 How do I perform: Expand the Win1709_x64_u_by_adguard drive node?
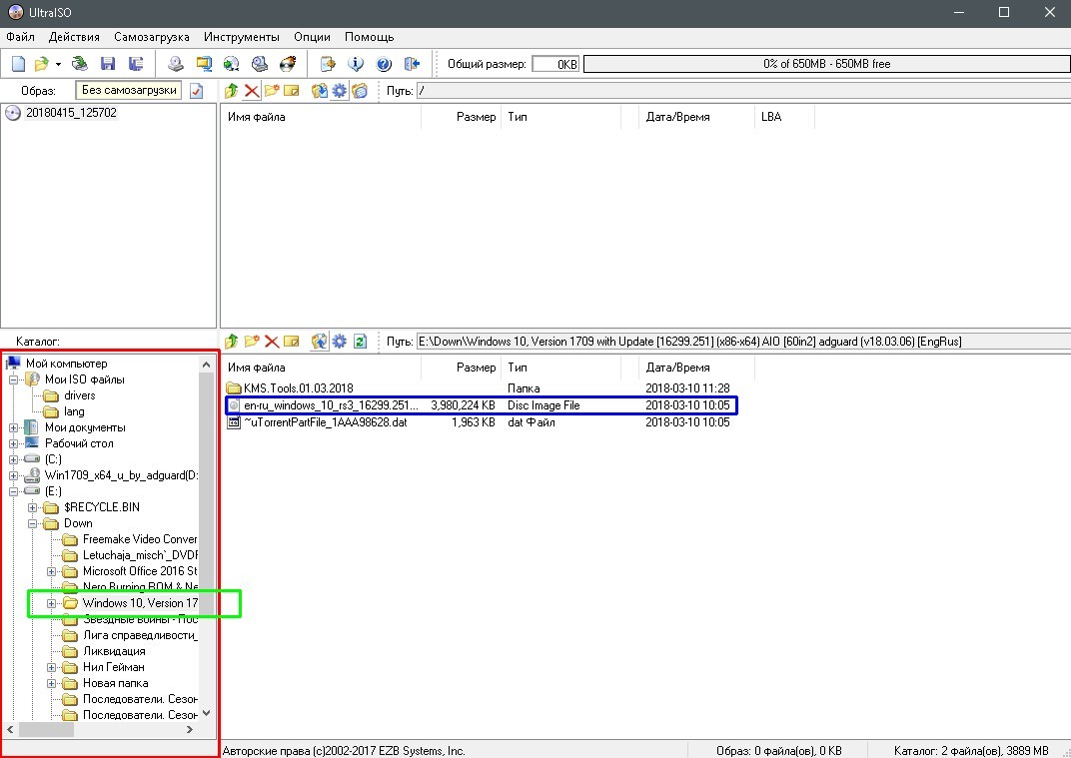[14, 475]
